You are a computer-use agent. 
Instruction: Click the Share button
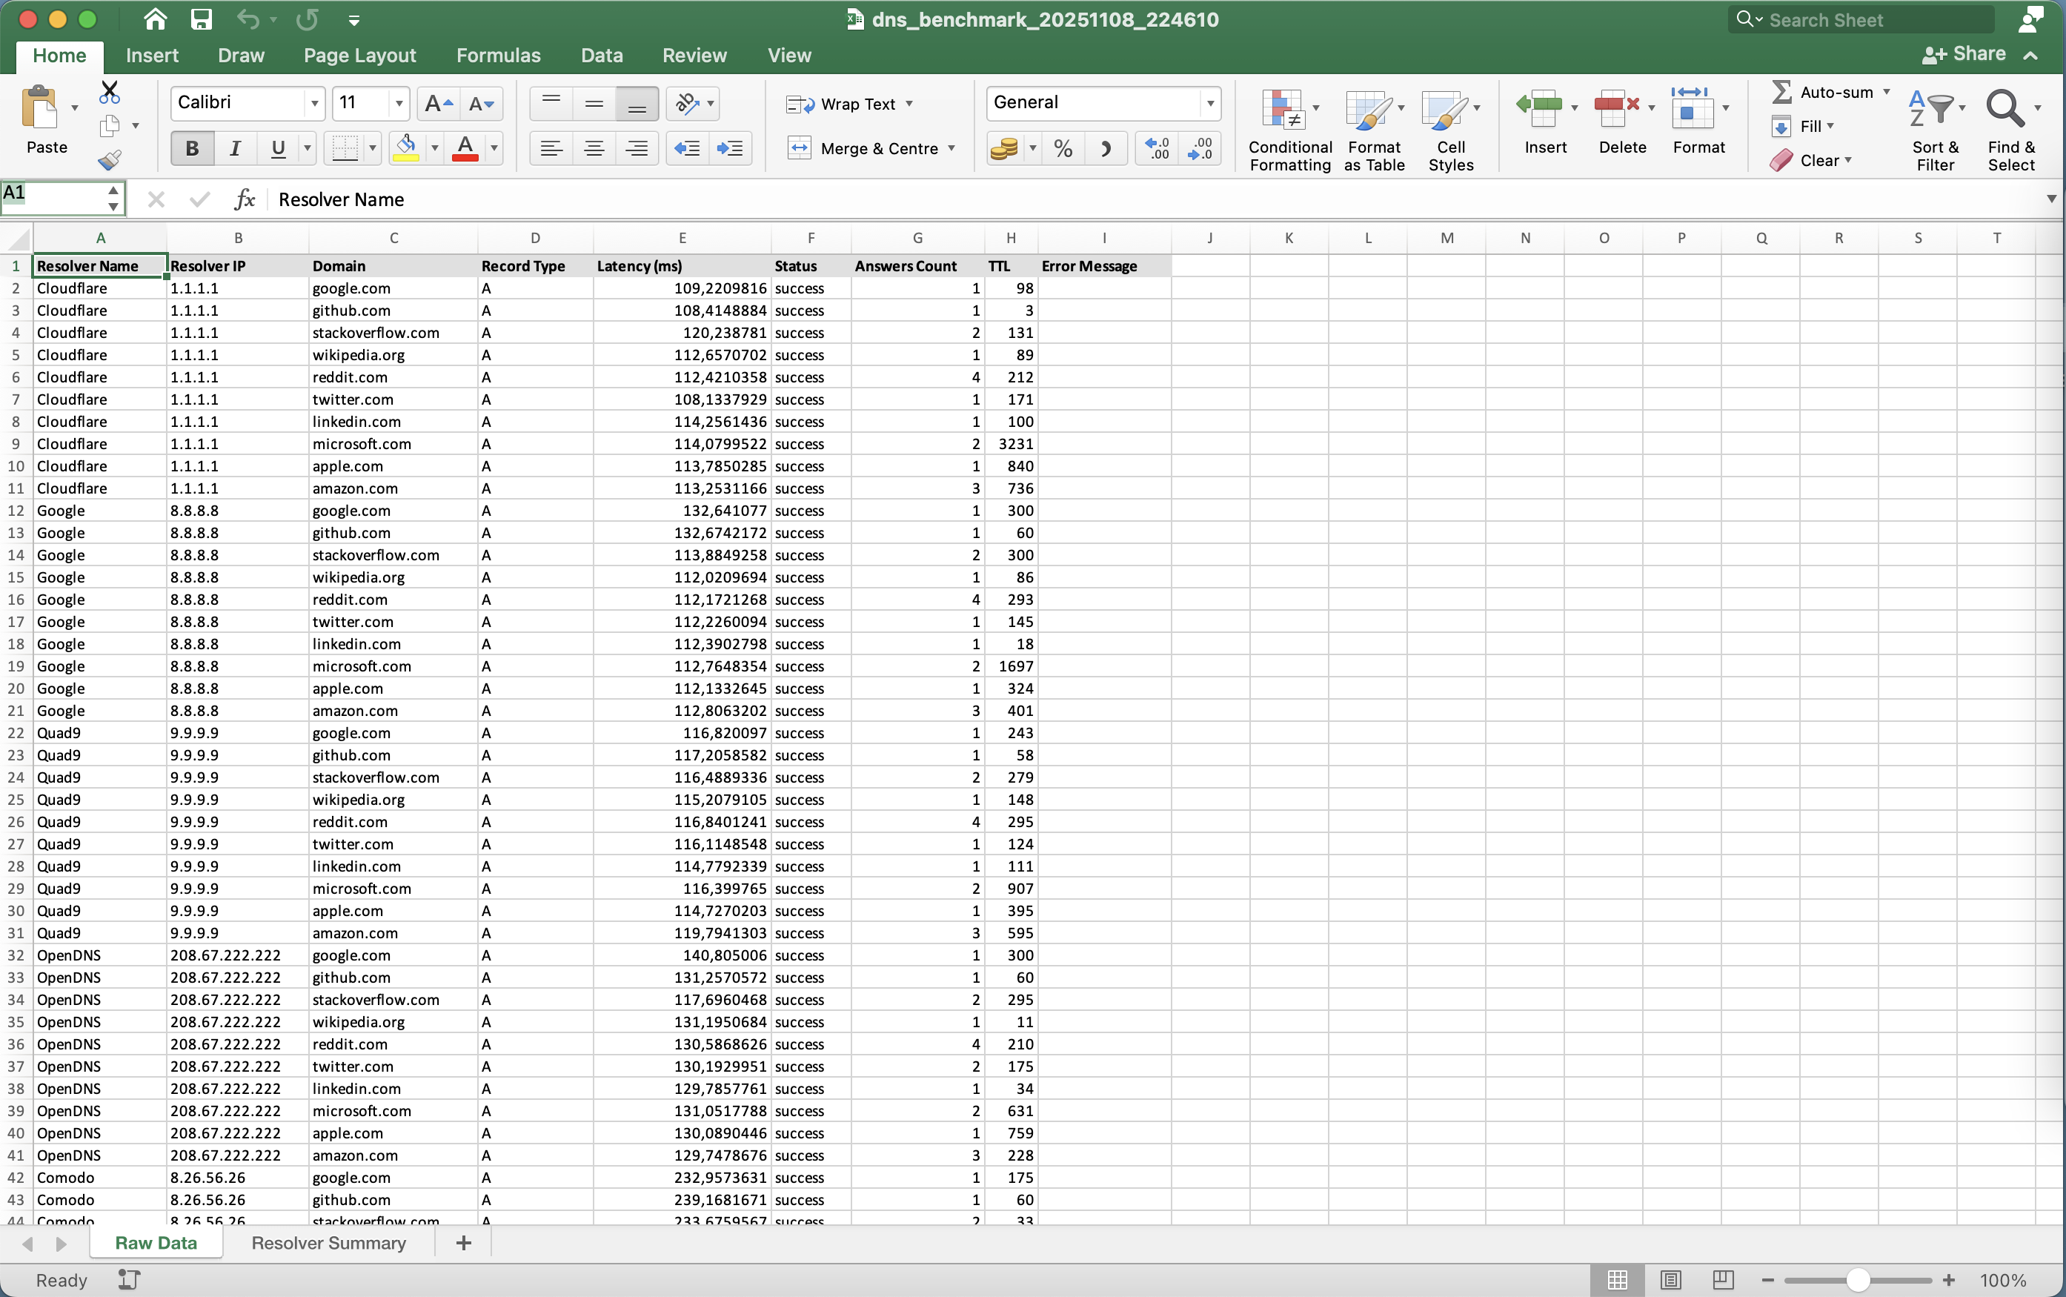(x=1964, y=54)
